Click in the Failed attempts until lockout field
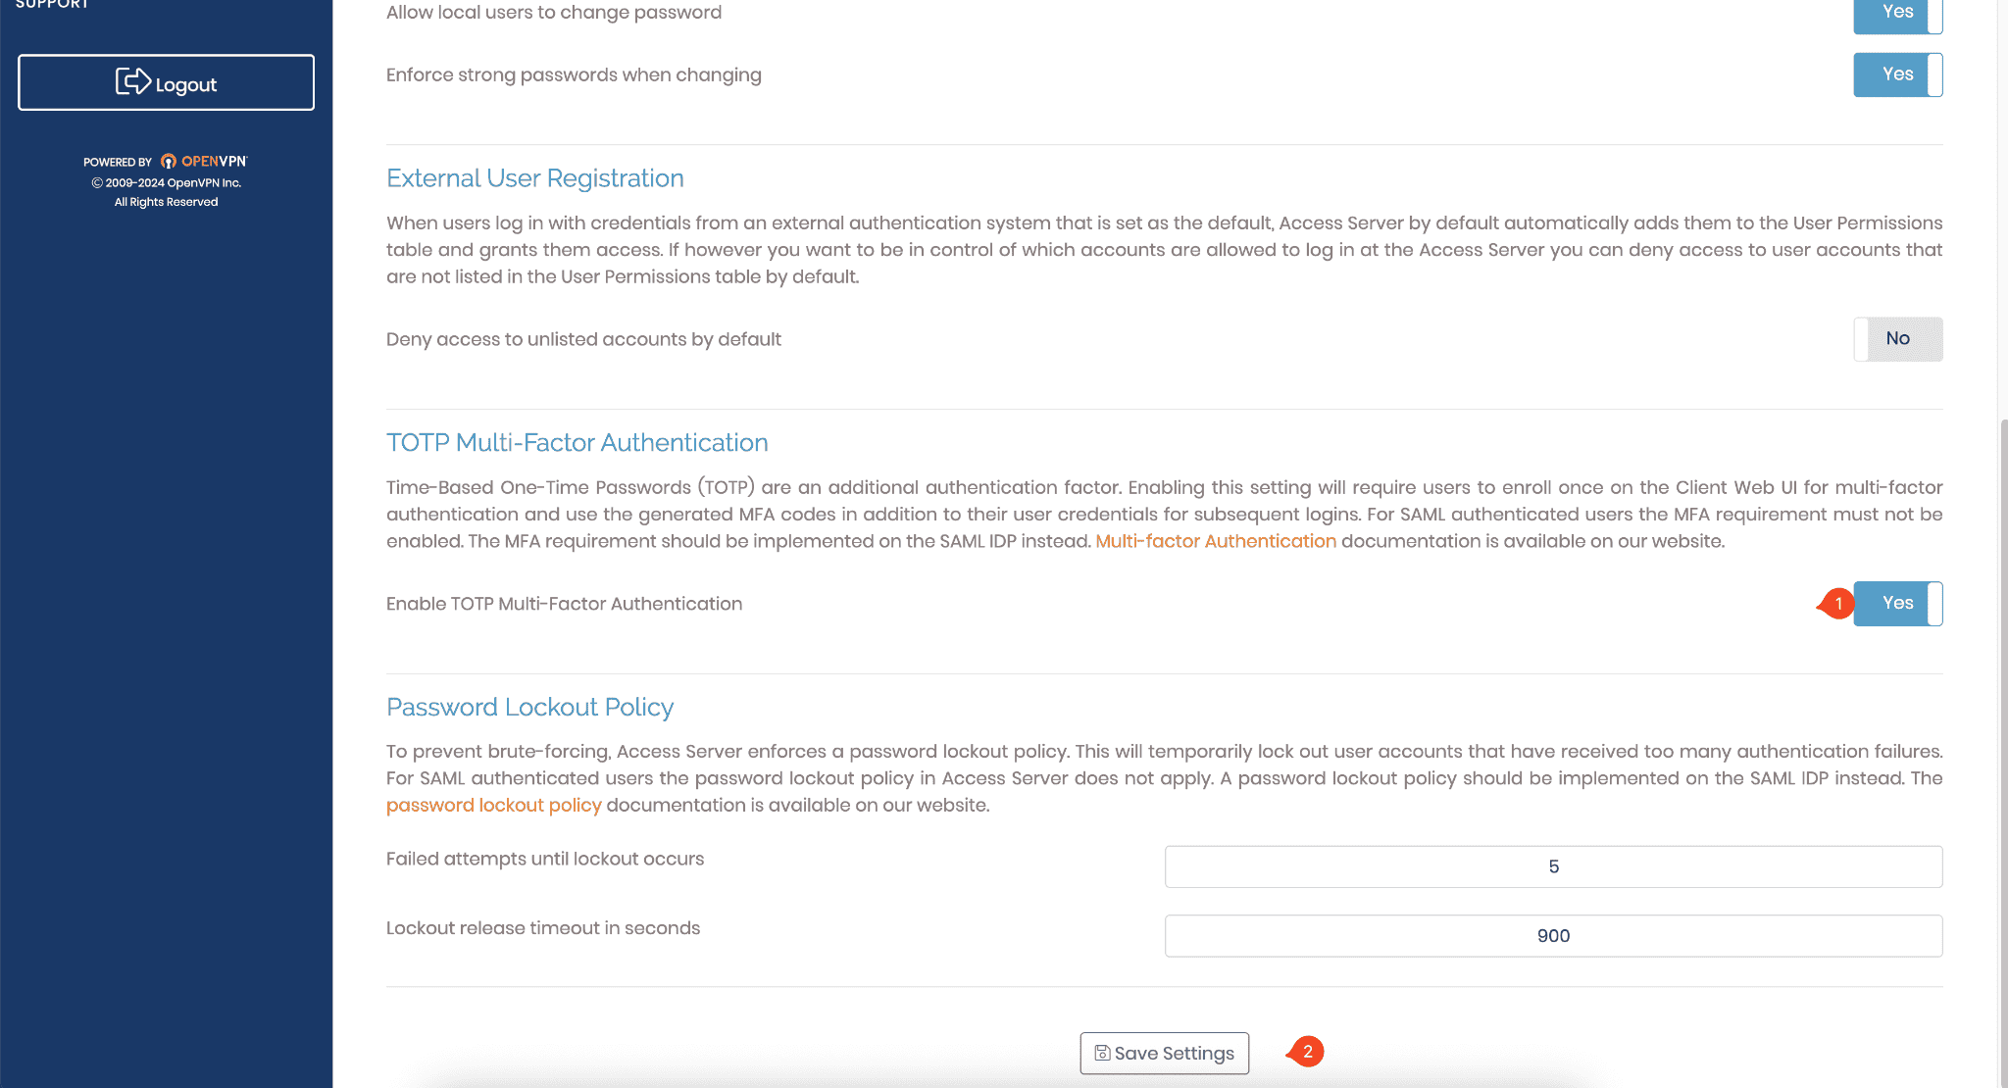The height and width of the screenshot is (1088, 2008). coord(1553,866)
